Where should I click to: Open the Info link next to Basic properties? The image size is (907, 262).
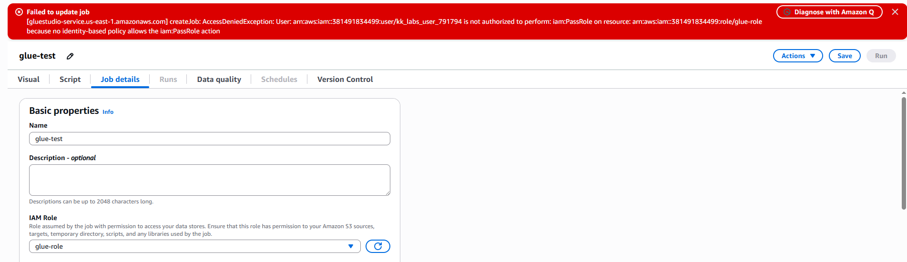pyautogui.click(x=108, y=112)
